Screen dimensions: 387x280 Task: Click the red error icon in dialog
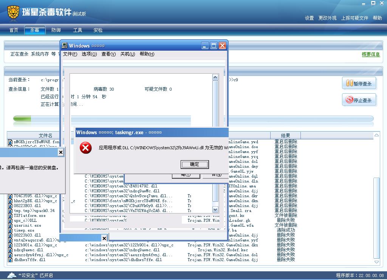(86, 148)
